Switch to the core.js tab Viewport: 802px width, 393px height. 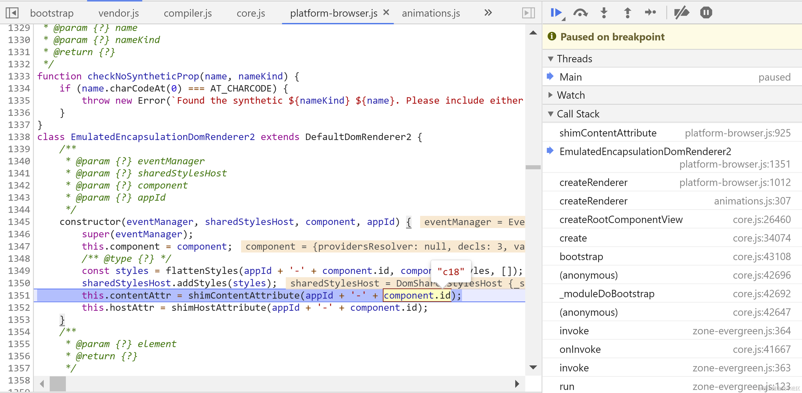coord(251,13)
